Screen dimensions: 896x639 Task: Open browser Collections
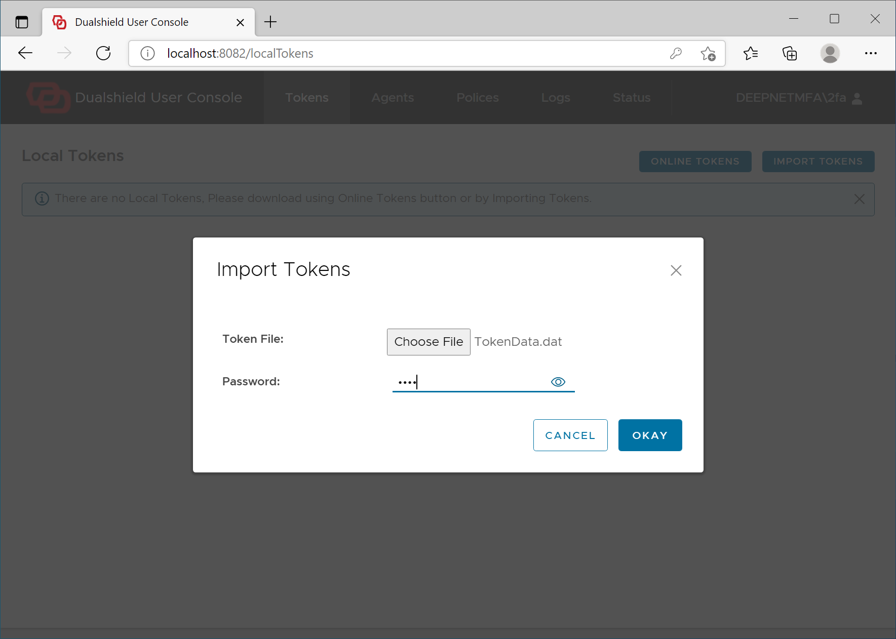click(790, 53)
